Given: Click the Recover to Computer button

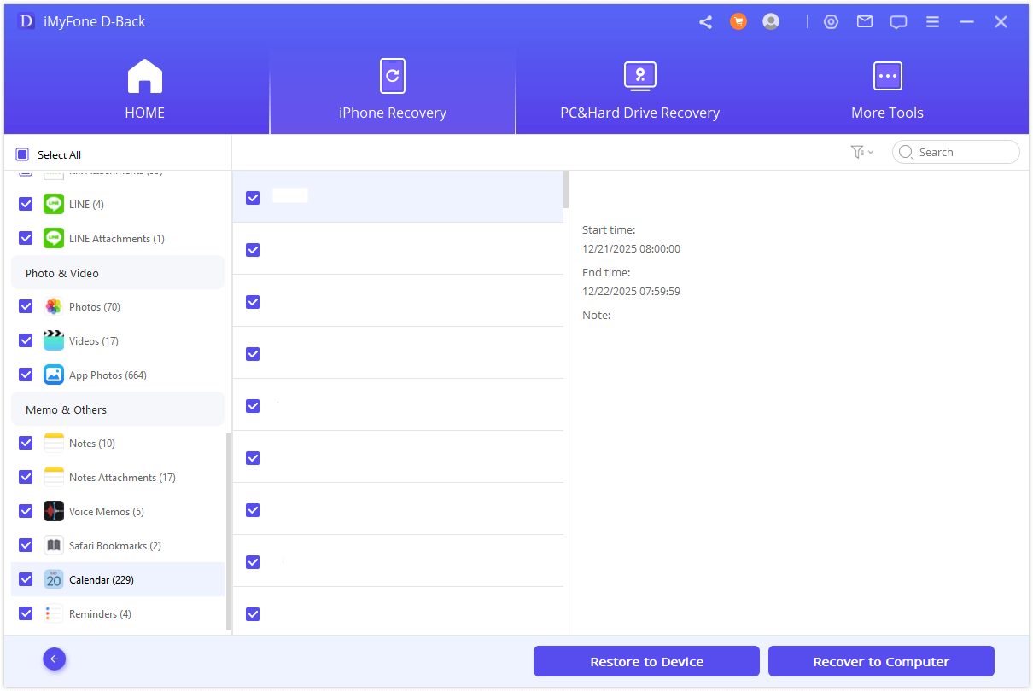Looking at the screenshot, I should pos(881,661).
